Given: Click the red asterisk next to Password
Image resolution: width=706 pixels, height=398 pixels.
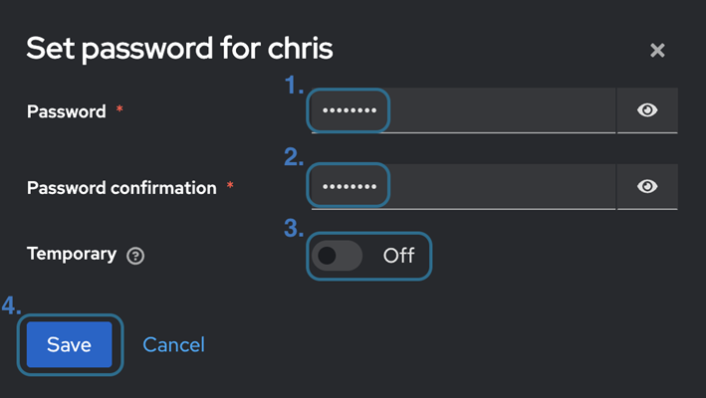Looking at the screenshot, I should coord(120,109).
